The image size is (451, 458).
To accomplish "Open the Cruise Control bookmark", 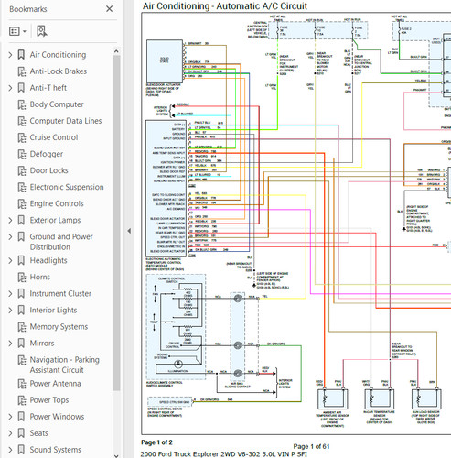I will 54,137.
